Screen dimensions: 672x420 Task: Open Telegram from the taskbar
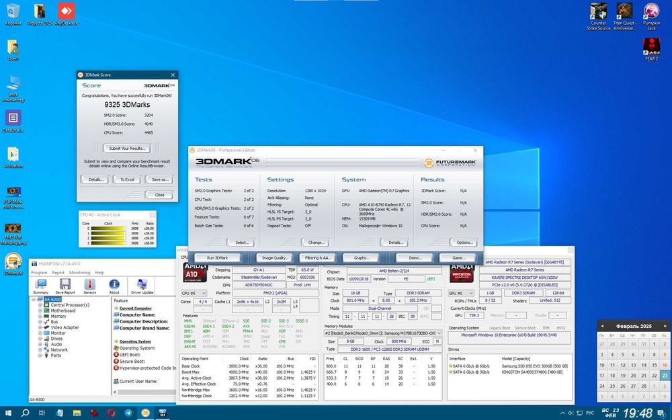tap(128, 413)
